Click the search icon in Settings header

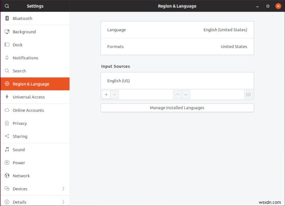pos(7,6)
